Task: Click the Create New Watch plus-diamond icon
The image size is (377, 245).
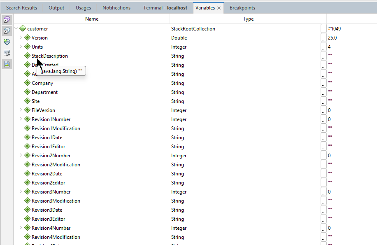Action: [7, 42]
